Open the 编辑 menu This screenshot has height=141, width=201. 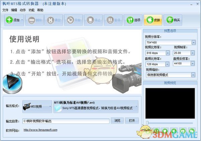coord(14,10)
